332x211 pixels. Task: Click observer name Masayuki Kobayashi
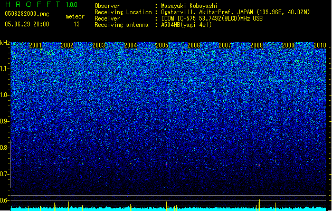[189, 6]
